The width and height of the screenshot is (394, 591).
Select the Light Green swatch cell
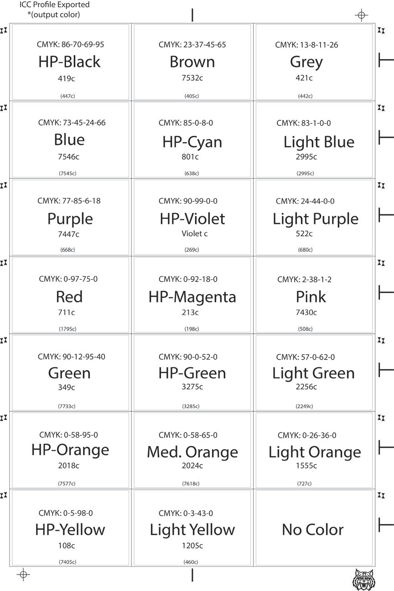click(314, 373)
